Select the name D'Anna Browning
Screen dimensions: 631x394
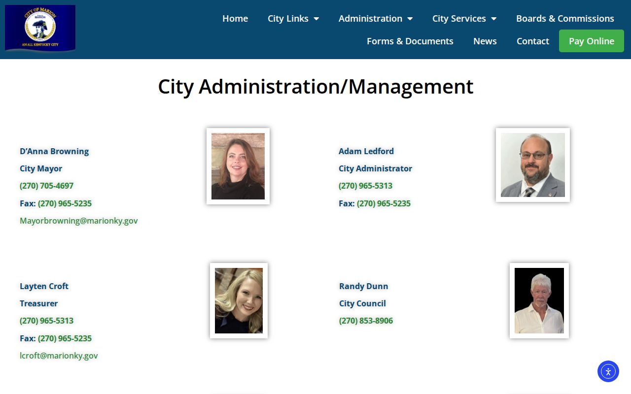pyautogui.click(x=54, y=151)
